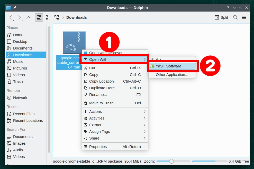This screenshot has height=169, width=254.
Task: Click the 6.4 GiB free label
Action: (239, 161)
